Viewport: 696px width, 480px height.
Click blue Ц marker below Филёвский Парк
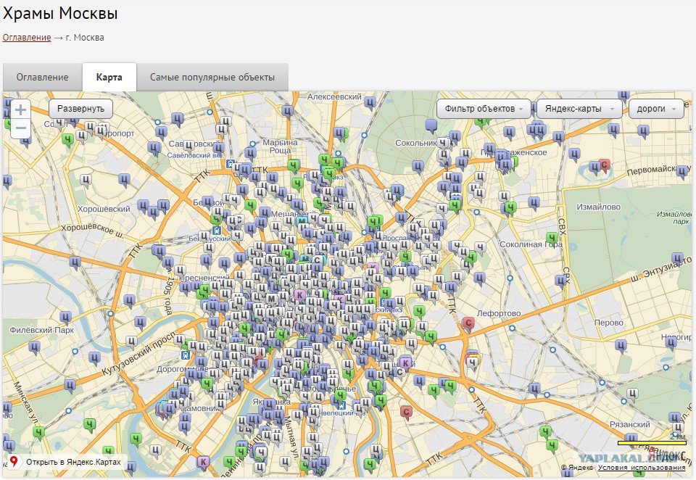click(x=34, y=348)
